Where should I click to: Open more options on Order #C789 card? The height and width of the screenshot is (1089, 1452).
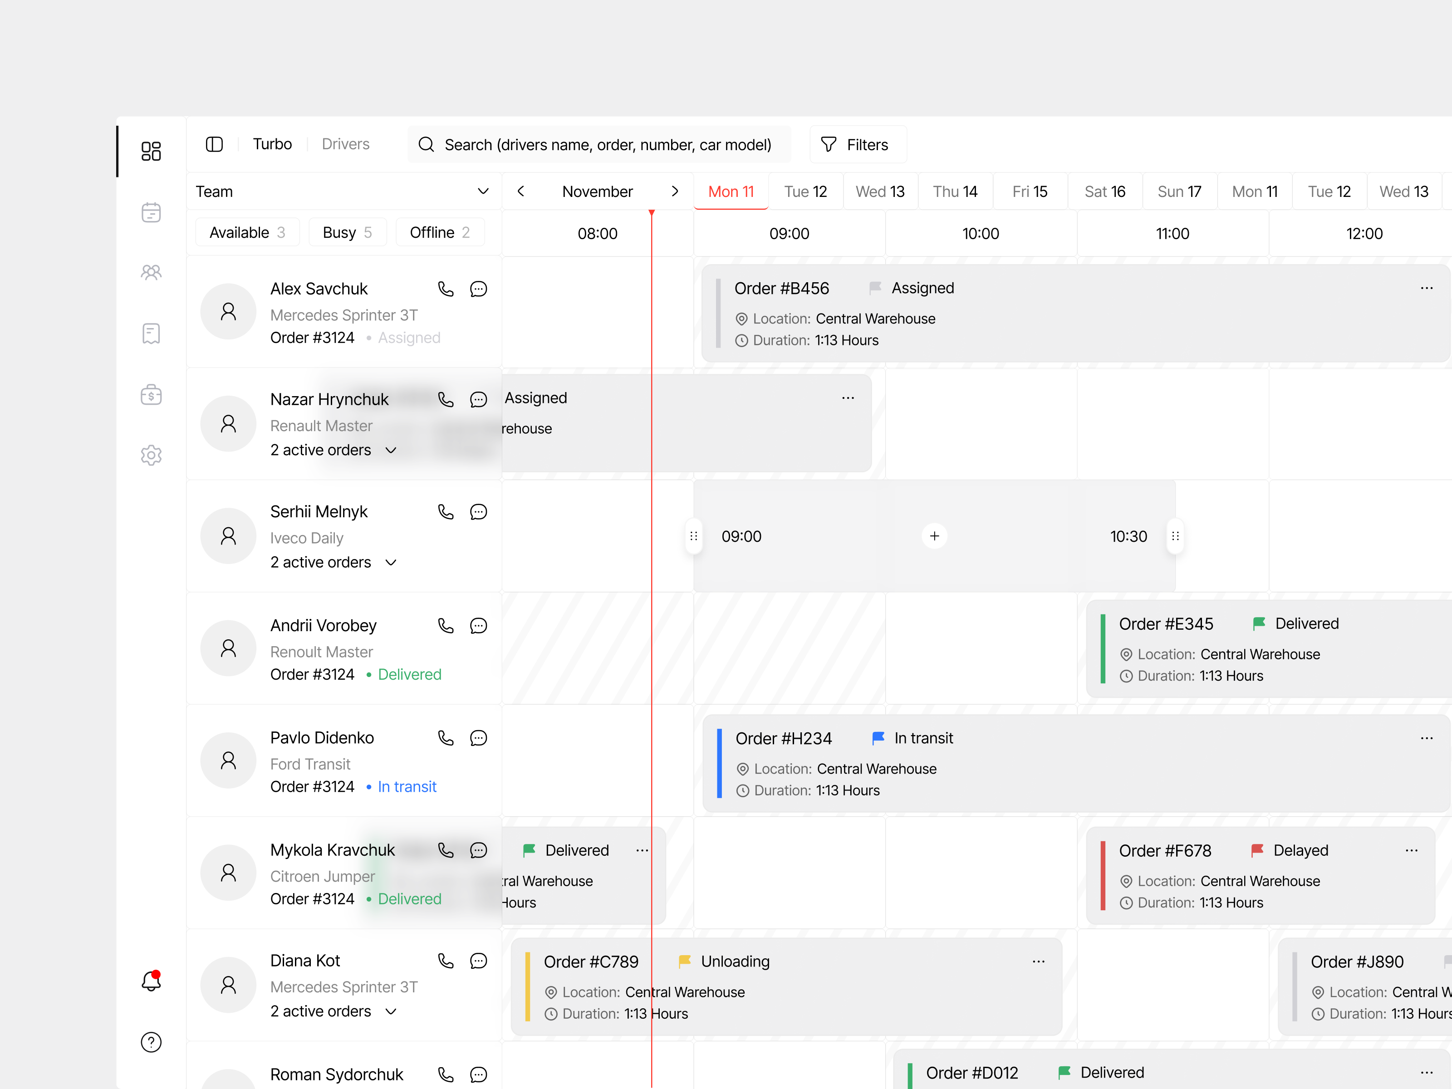[1039, 961]
